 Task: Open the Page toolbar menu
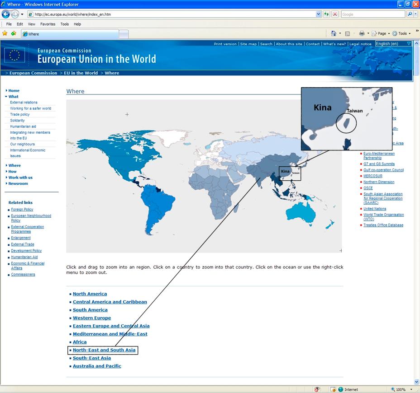pos(381,33)
